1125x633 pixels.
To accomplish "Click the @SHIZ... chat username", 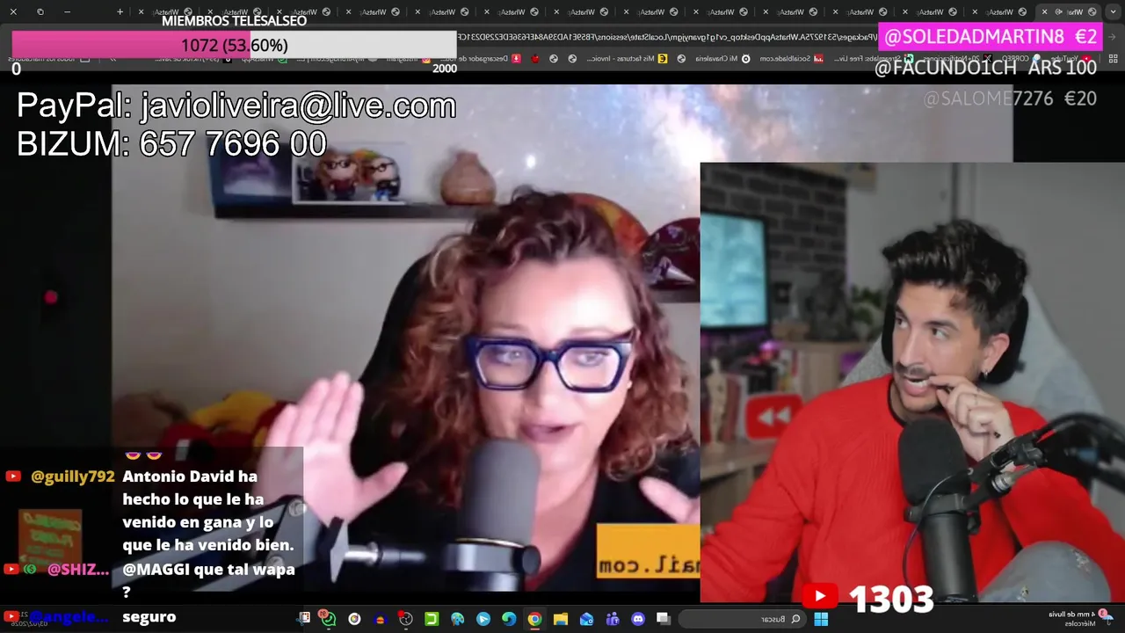I will pos(78,570).
